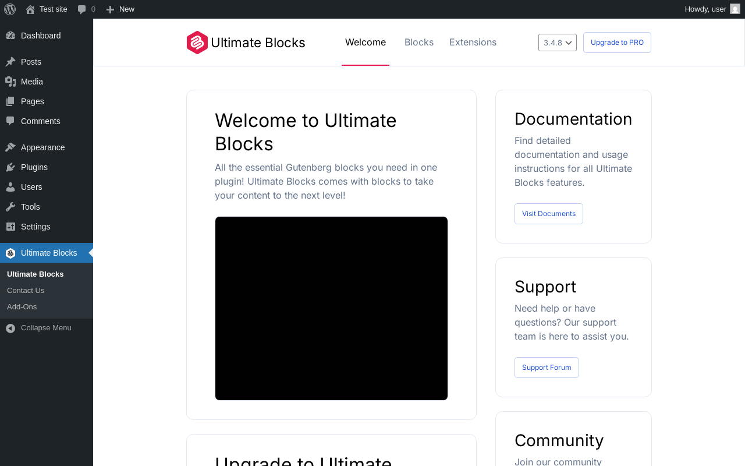The image size is (745, 466).
Task: Click the Upgrade to PRO button
Action: click(x=617, y=43)
